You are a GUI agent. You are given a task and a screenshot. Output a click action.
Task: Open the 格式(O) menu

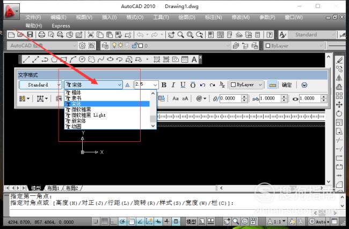pos(135,17)
